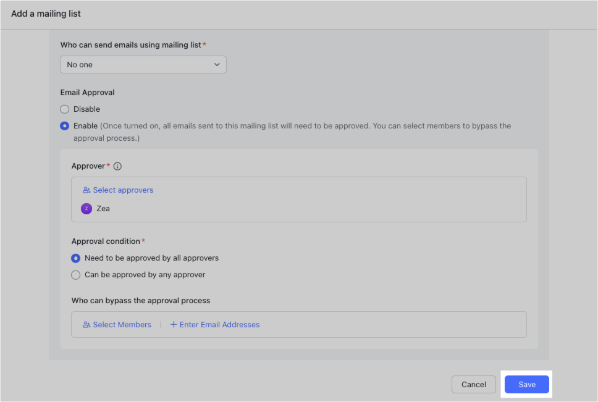
Task: Click Zea's purple avatar icon
Action: tap(86, 209)
